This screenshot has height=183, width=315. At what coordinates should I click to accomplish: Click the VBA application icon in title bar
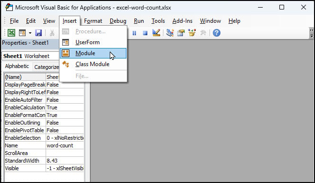9,8
